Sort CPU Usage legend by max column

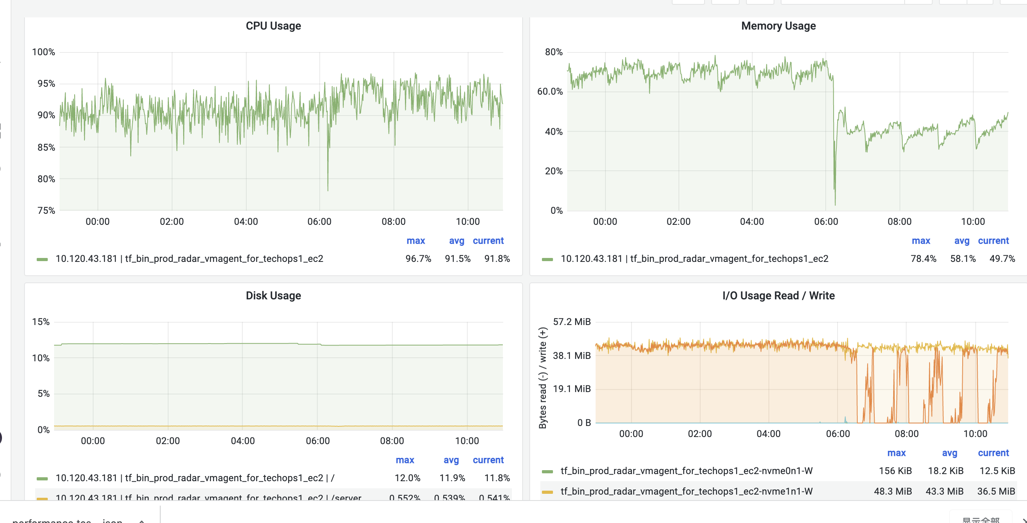tap(416, 241)
